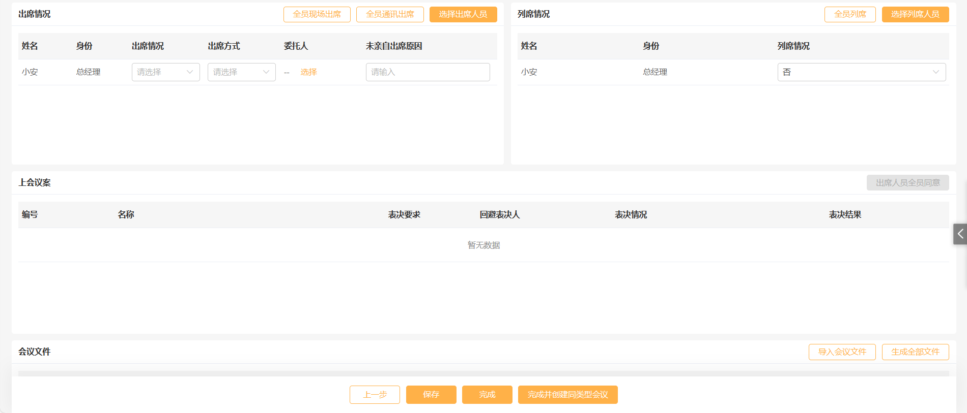This screenshot has height=413, width=967.
Task: Click the 保存 button
Action: (431, 395)
